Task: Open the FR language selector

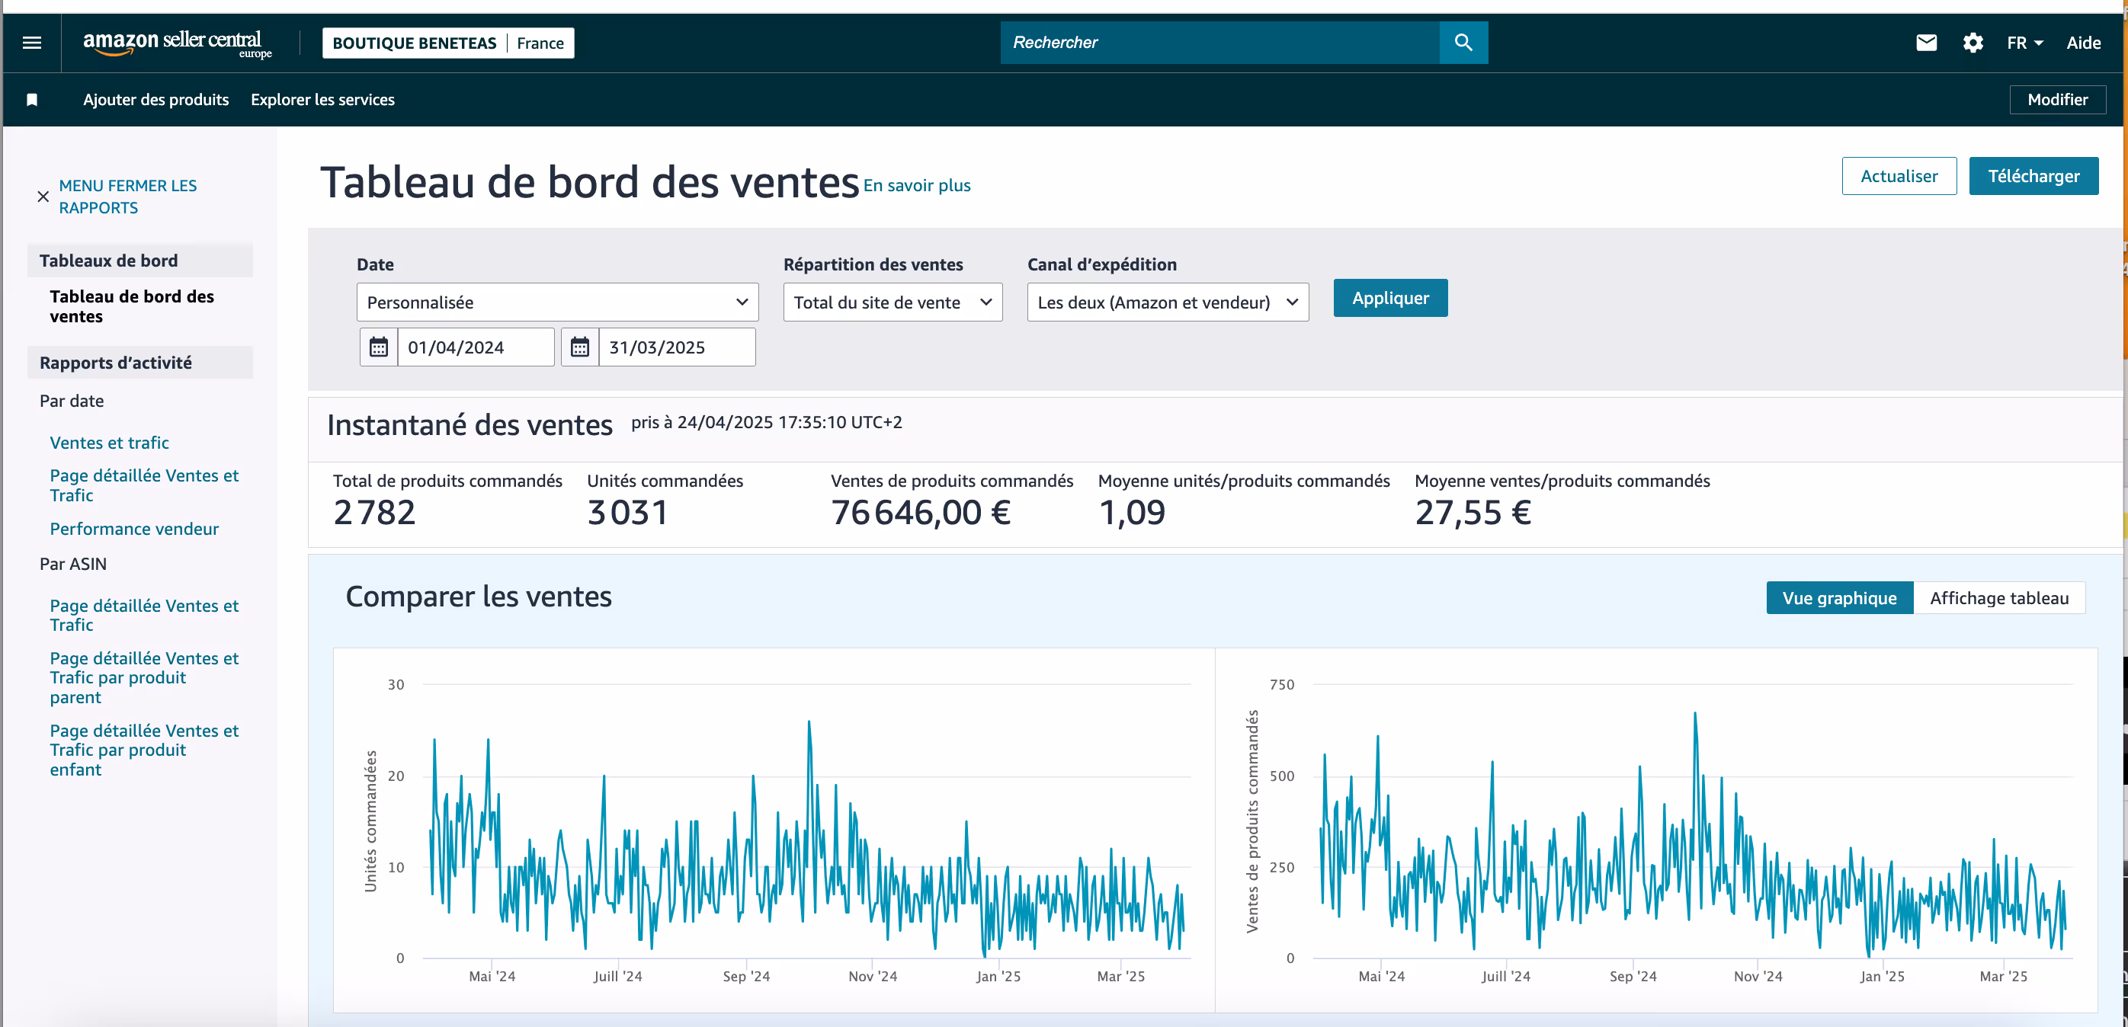Action: (2024, 43)
